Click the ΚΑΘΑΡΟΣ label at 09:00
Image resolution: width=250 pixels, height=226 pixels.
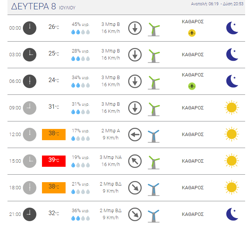click(193, 108)
